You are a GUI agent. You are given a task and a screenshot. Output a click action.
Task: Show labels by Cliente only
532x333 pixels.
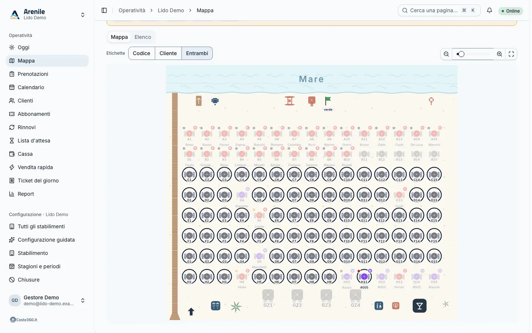tap(168, 53)
